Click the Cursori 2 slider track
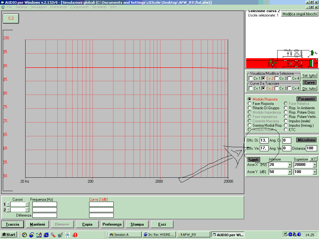Screen dimensions: 319x239 coord(18,209)
